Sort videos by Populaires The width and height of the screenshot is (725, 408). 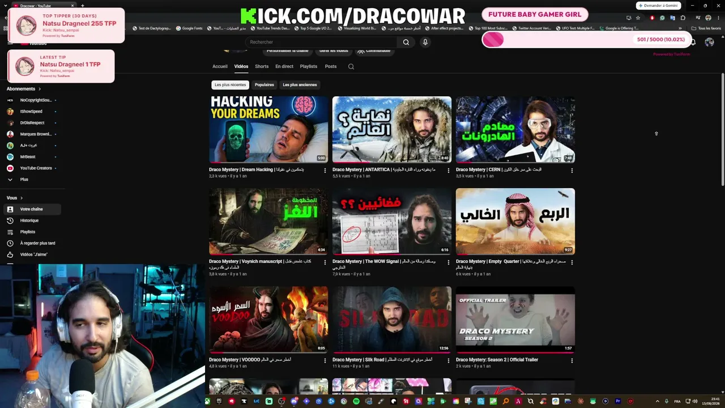(x=265, y=85)
